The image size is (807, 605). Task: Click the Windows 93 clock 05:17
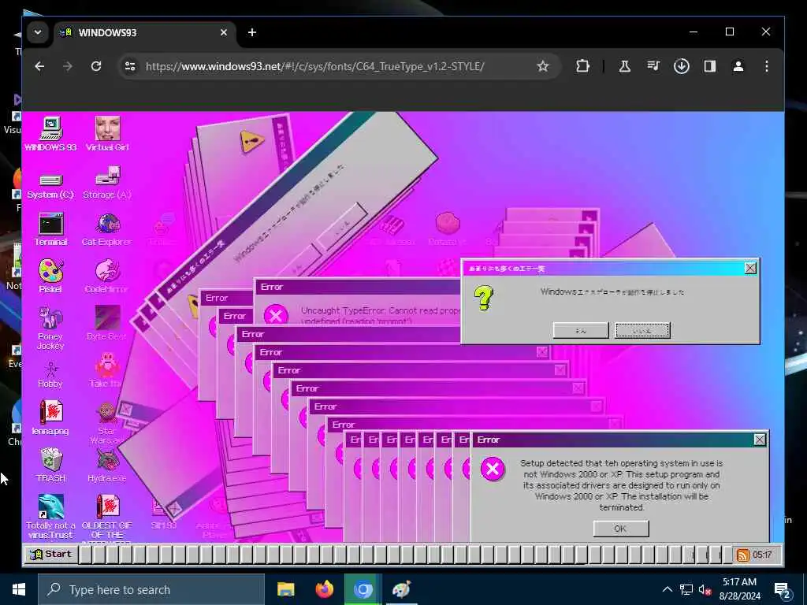pos(763,555)
